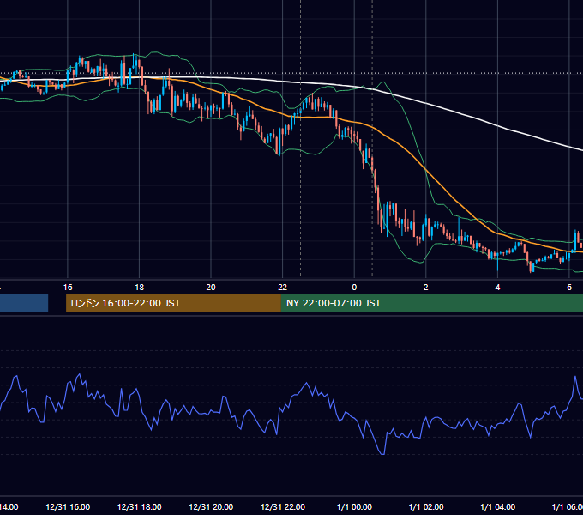Click the 12/31 22:00 date label
This screenshot has height=515, width=583.
283,507
